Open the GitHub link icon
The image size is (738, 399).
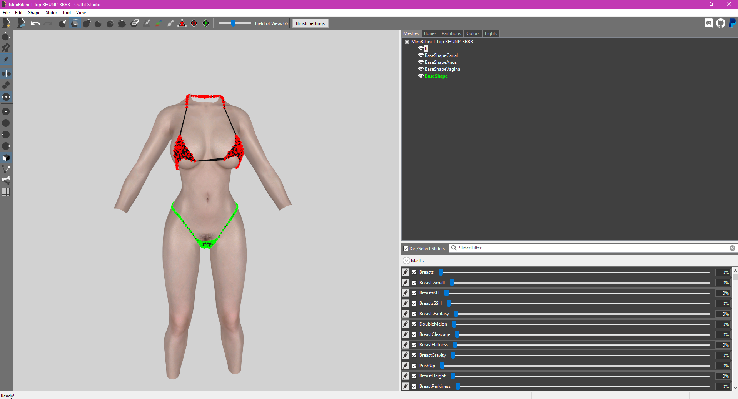point(720,23)
